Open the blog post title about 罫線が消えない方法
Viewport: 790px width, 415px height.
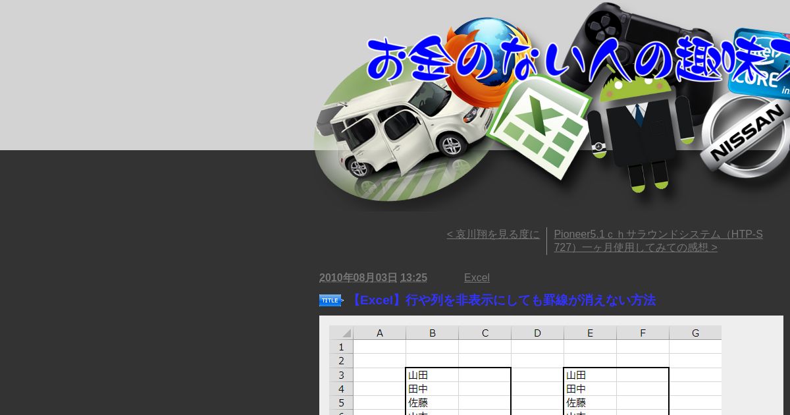point(502,300)
